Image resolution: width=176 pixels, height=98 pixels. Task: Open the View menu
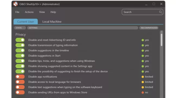[42, 12]
